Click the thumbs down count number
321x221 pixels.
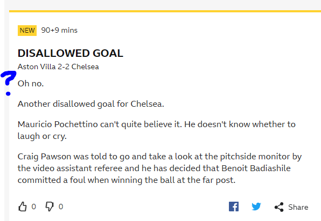click(61, 207)
